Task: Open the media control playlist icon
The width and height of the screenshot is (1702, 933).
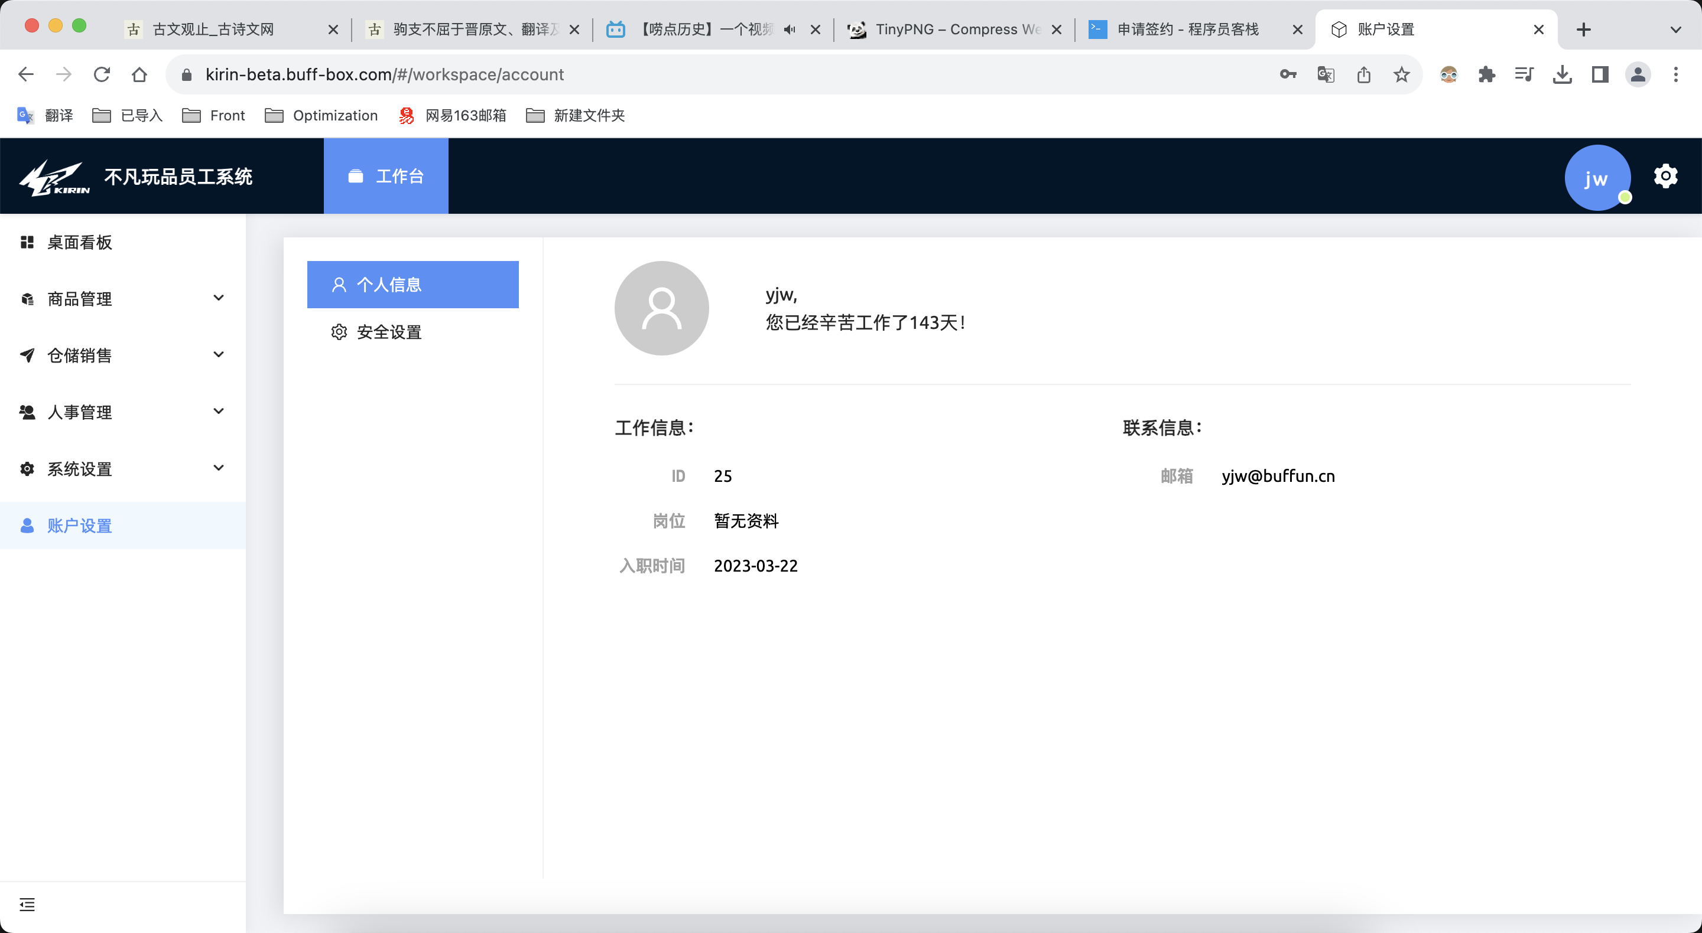Action: click(1524, 74)
